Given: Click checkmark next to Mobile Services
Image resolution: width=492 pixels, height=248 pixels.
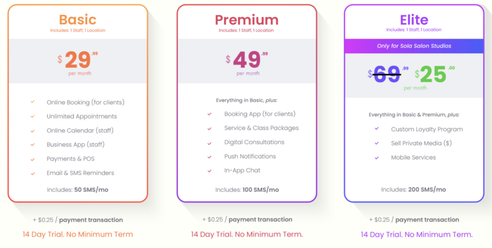Looking at the screenshot, I should pyautogui.click(x=376, y=158).
